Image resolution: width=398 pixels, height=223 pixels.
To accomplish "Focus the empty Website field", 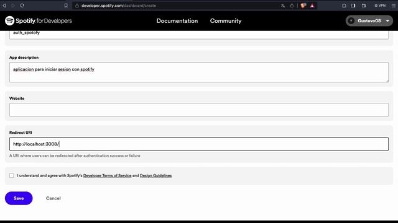I will (x=199, y=110).
